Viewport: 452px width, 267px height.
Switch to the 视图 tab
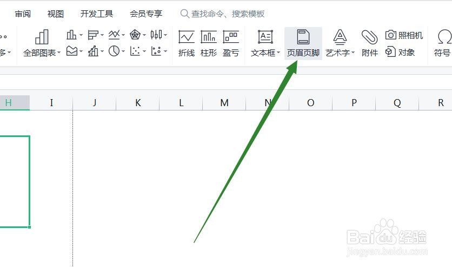[x=55, y=14]
